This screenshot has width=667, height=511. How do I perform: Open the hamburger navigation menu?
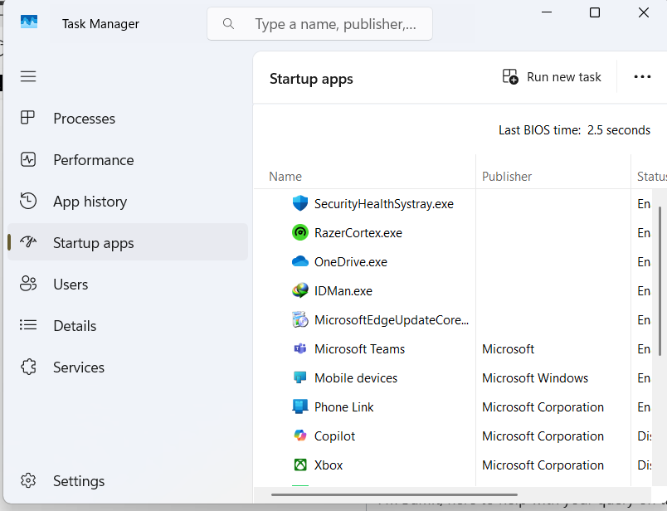point(28,76)
